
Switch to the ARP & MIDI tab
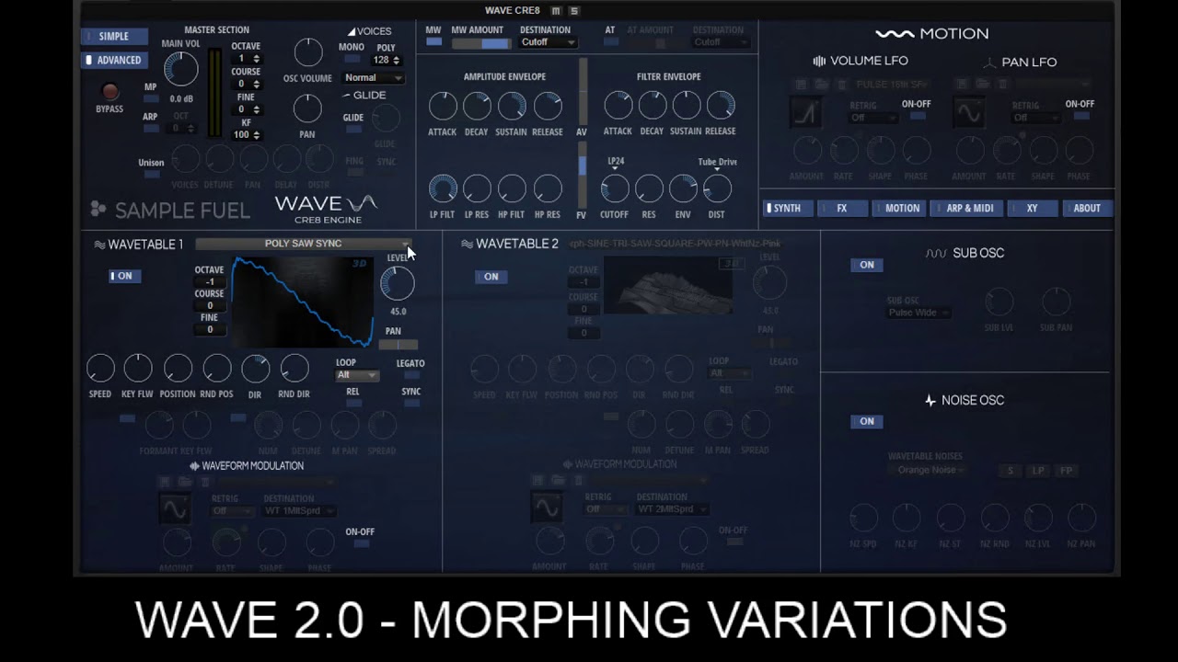pos(966,209)
